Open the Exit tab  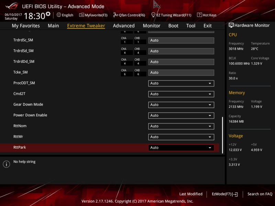(208, 26)
